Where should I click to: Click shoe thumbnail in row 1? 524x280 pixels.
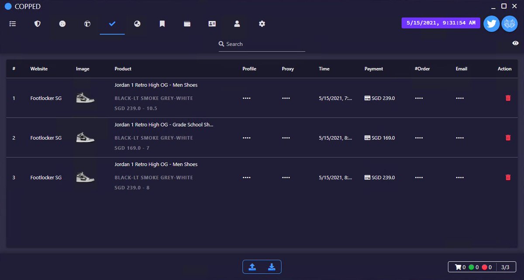(x=85, y=98)
